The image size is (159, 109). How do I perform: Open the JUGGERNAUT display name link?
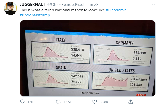point(33,5)
